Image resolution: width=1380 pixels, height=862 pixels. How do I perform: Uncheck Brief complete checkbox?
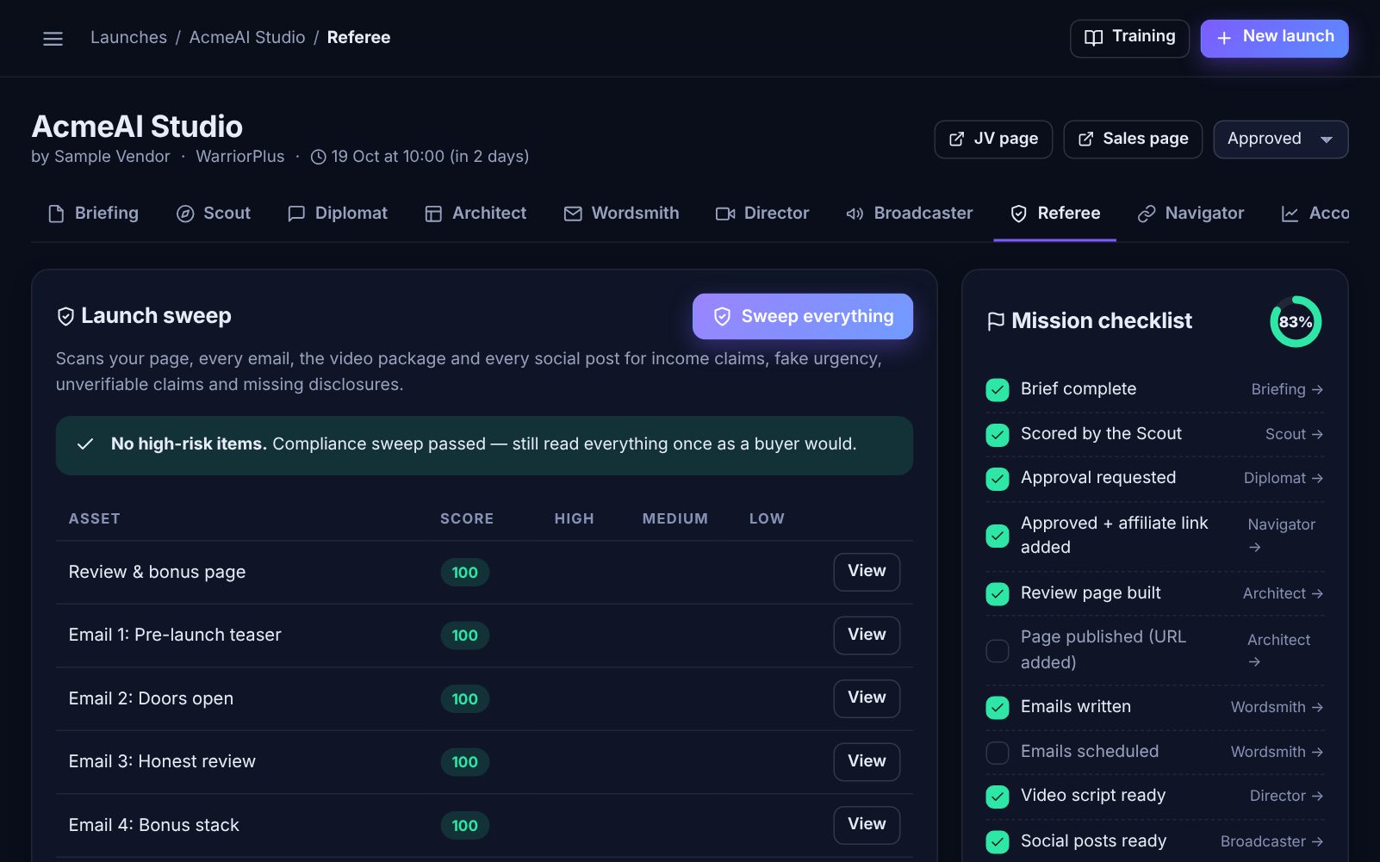(x=998, y=390)
